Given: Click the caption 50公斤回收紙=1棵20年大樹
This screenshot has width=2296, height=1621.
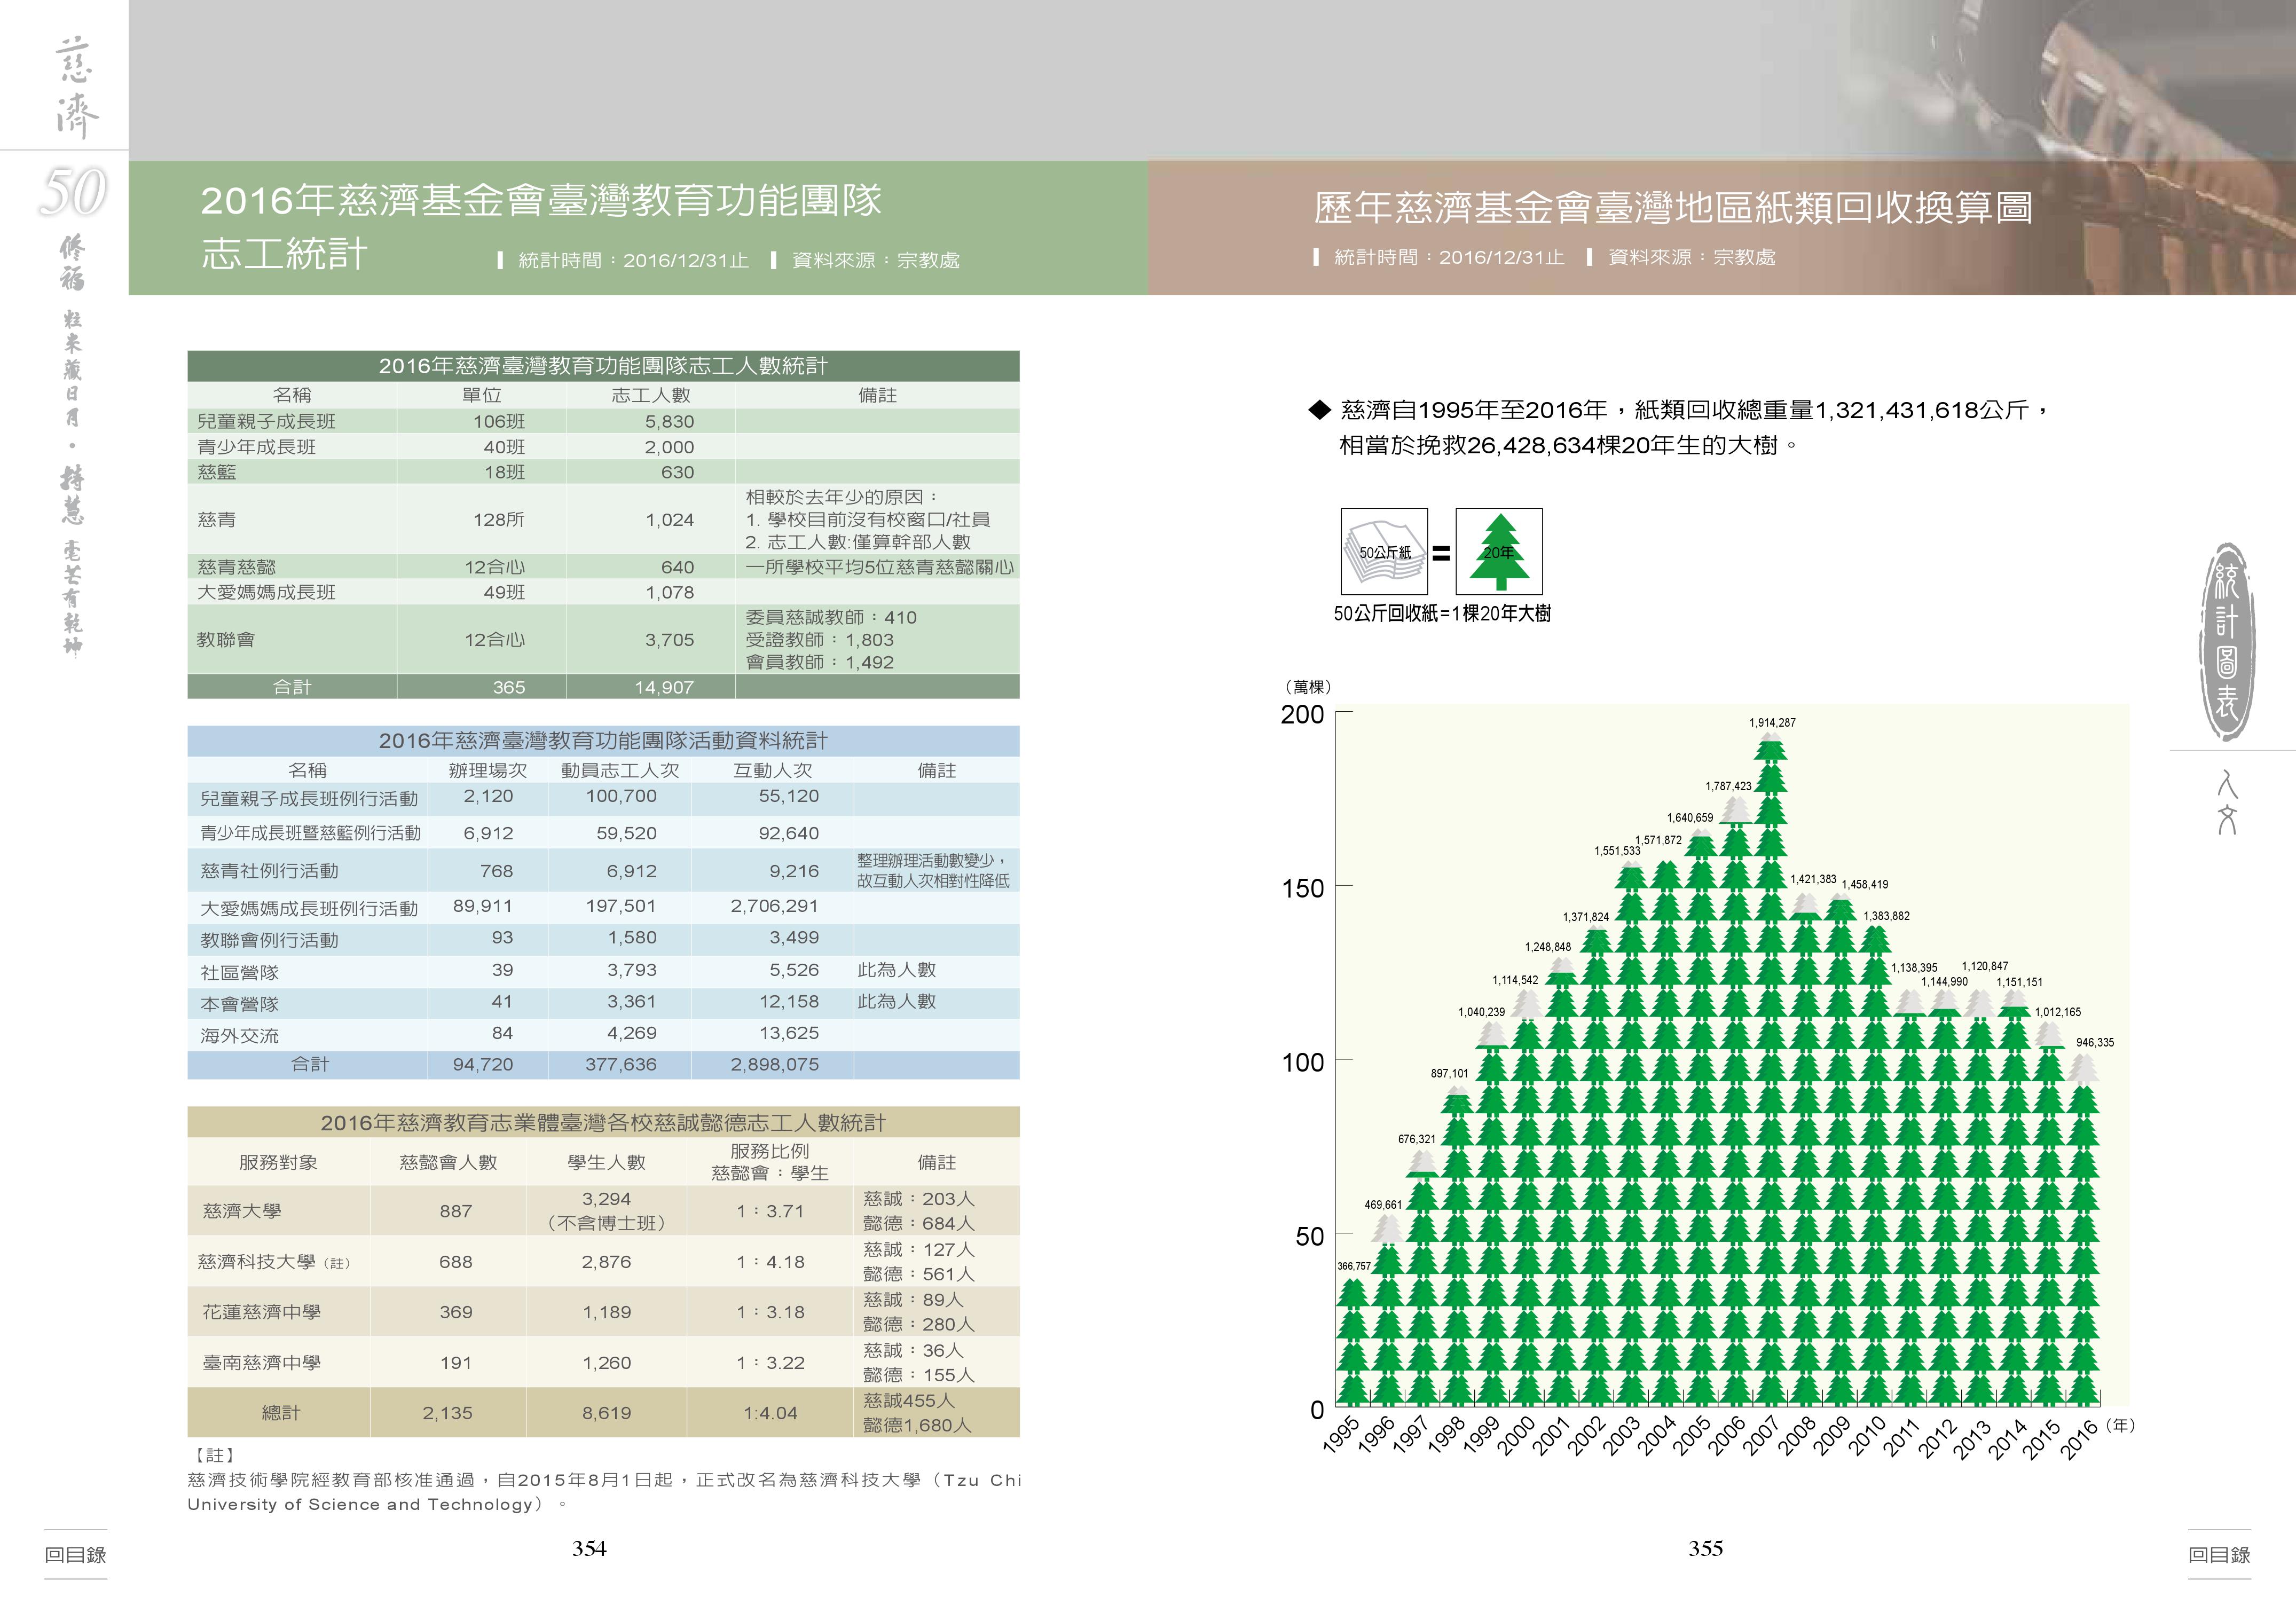Looking at the screenshot, I should click(1442, 613).
